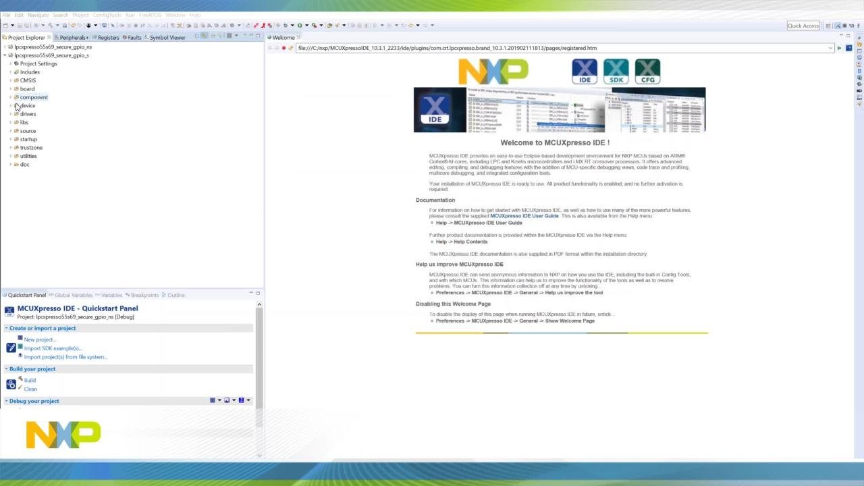This screenshot has width=864, height=486.
Task: Select the component folder
Action: pyautogui.click(x=34, y=97)
